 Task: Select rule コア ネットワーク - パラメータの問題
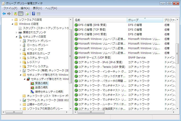(102, 81)
